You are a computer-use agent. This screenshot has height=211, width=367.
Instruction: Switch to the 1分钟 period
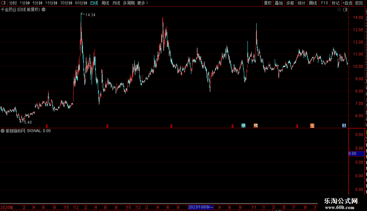[x=25, y=3]
